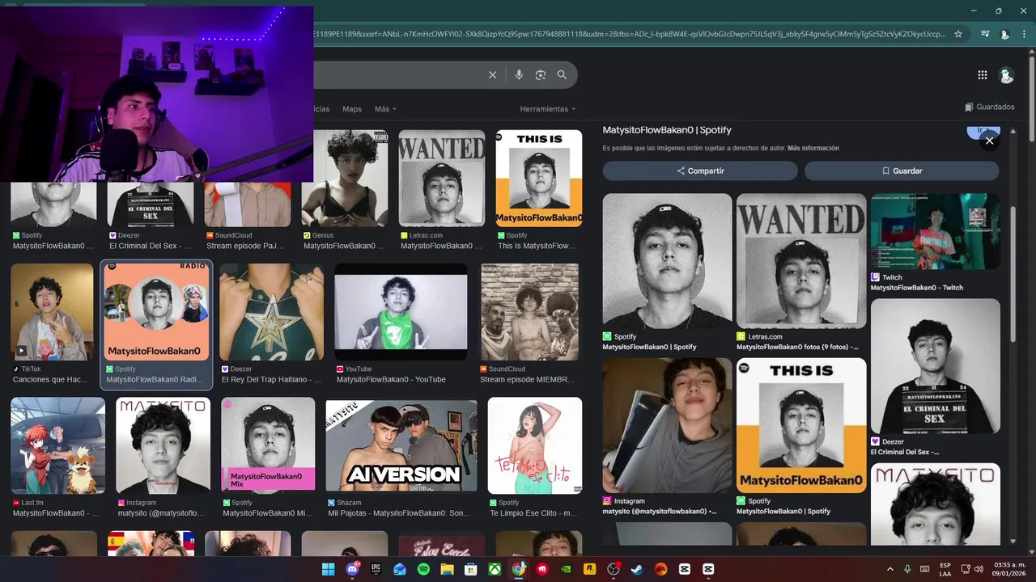
Task: Start voice search with the microphone icon
Action: coord(519,75)
